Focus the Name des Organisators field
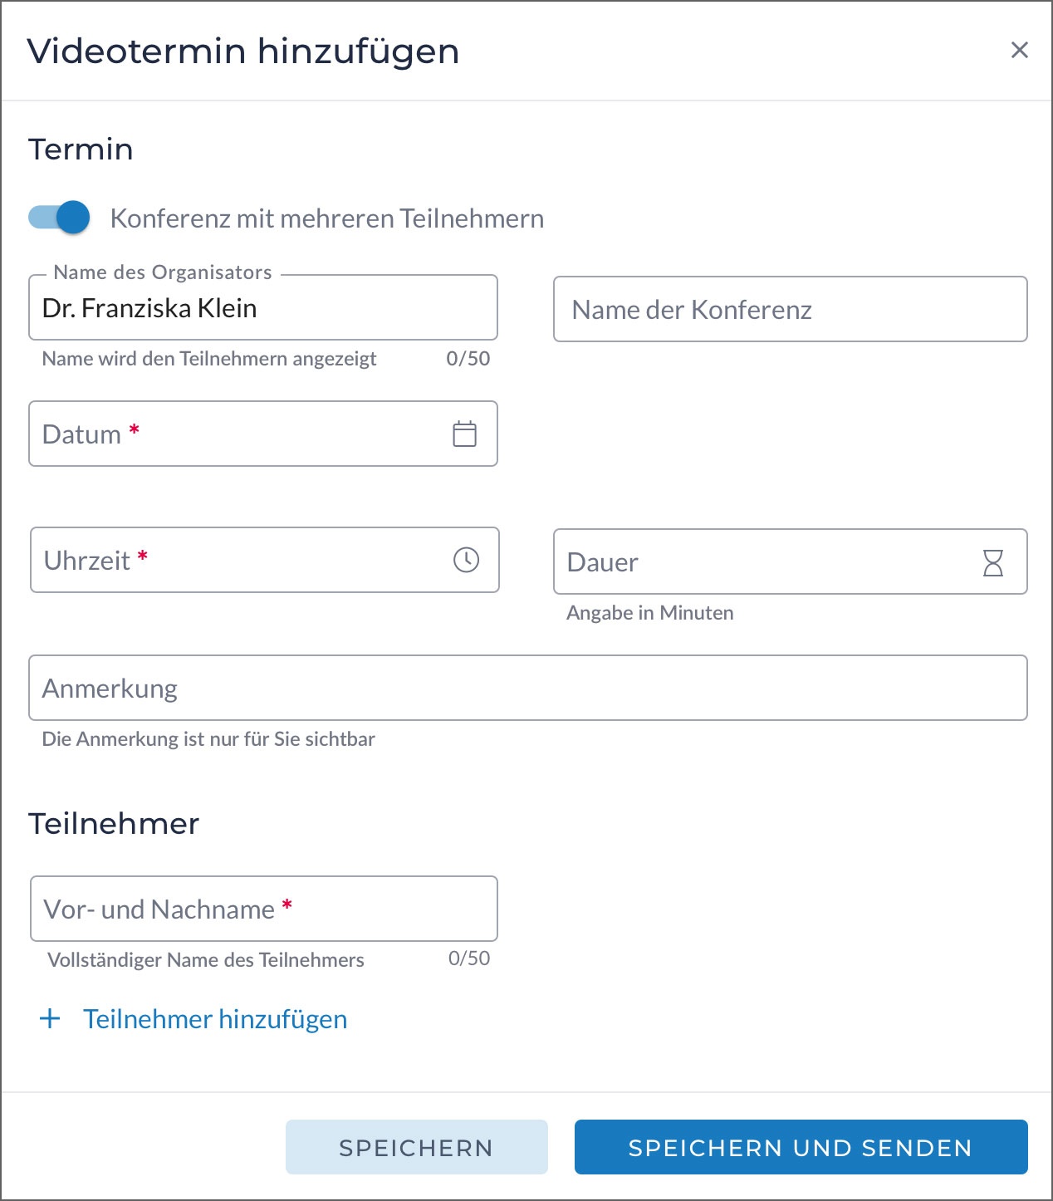Viewport: 1053px width, 1201px height. (x=262, y=308)
